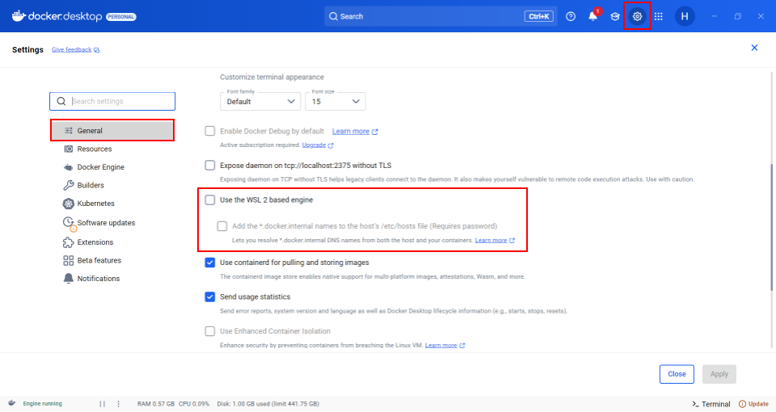Click the Close button

(677, 374)
